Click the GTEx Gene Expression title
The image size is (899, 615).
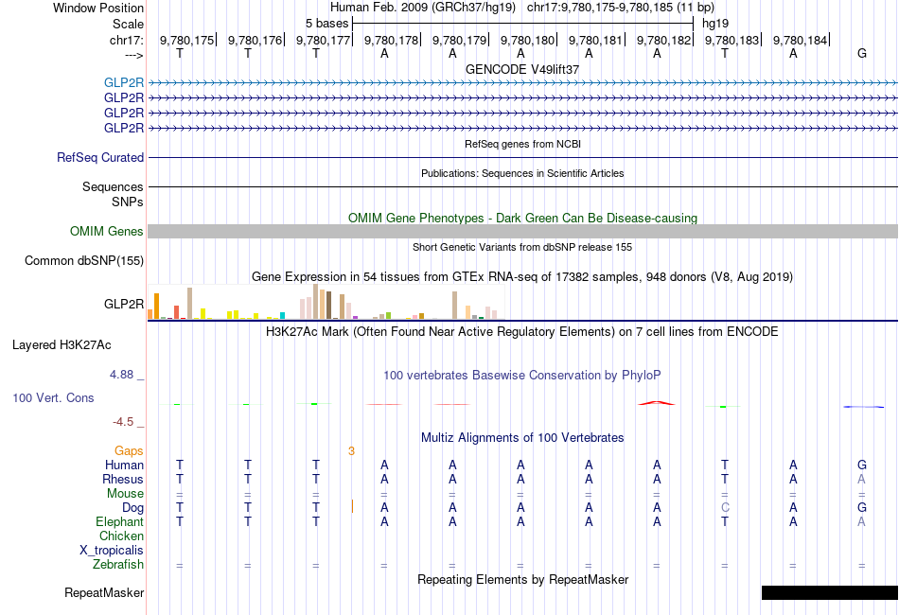tap(522, 277)
